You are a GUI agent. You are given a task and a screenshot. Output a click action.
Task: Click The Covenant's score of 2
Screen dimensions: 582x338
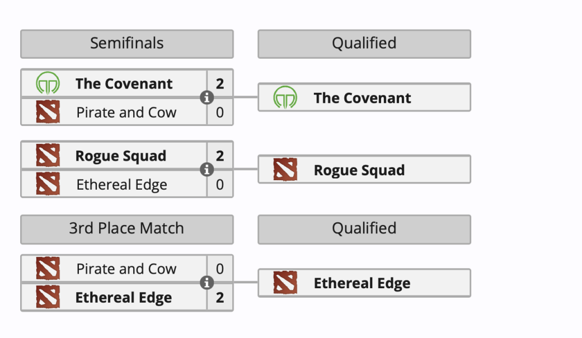(x=220, y=83)
